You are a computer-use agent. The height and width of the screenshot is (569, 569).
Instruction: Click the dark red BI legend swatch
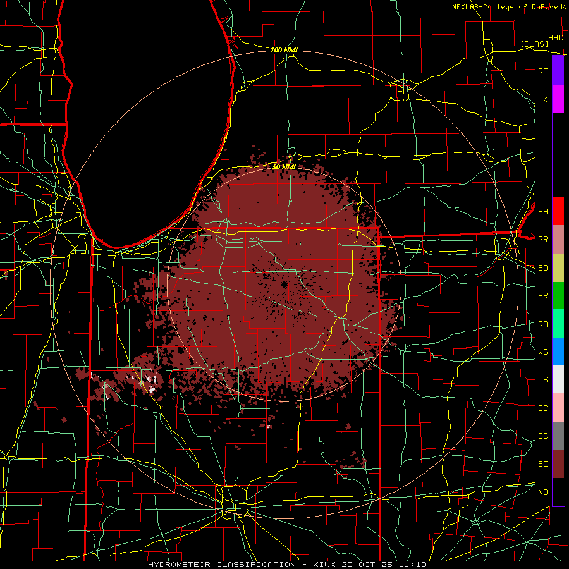(558, 464)
